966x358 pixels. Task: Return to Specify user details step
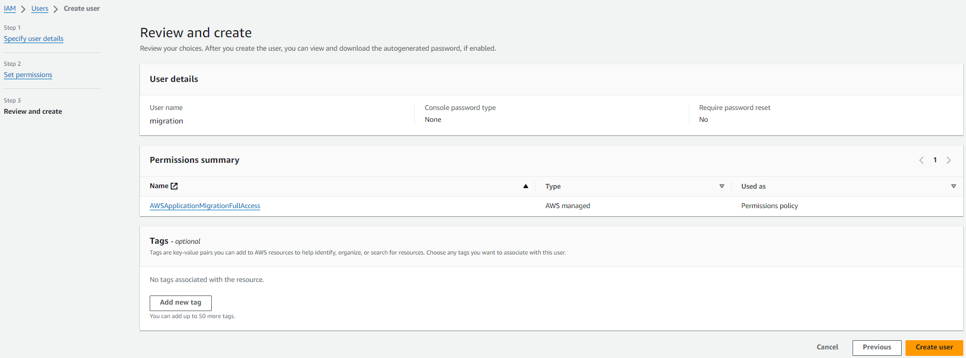pyautogui.click(x=33, y=39)
